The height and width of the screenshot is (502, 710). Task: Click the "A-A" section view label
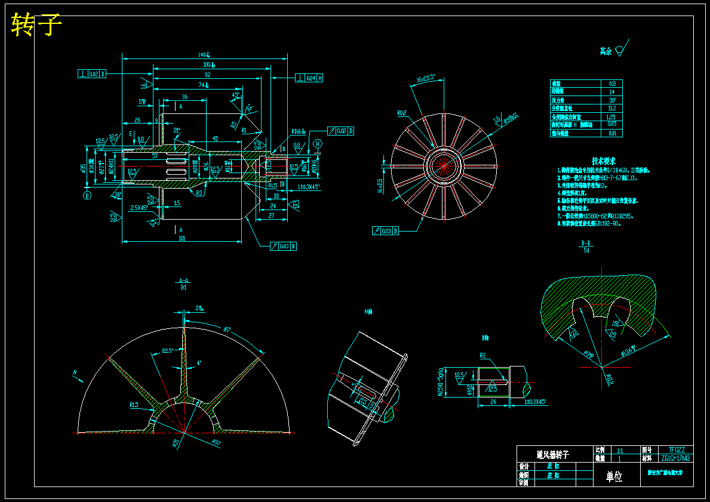(x=183, y=281)
